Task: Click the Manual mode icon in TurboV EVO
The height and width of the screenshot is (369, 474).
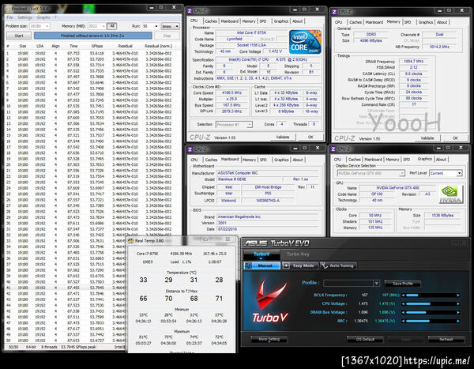Action: click(x=249, y=265)
